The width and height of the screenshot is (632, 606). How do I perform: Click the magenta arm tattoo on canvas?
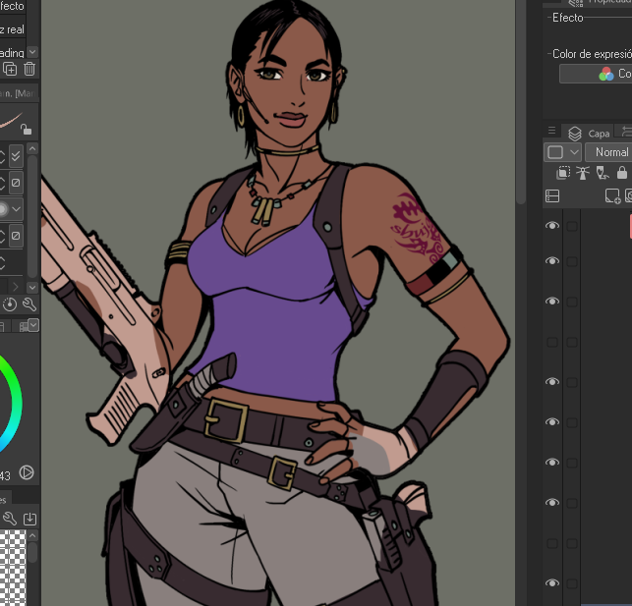pos(417,228)
